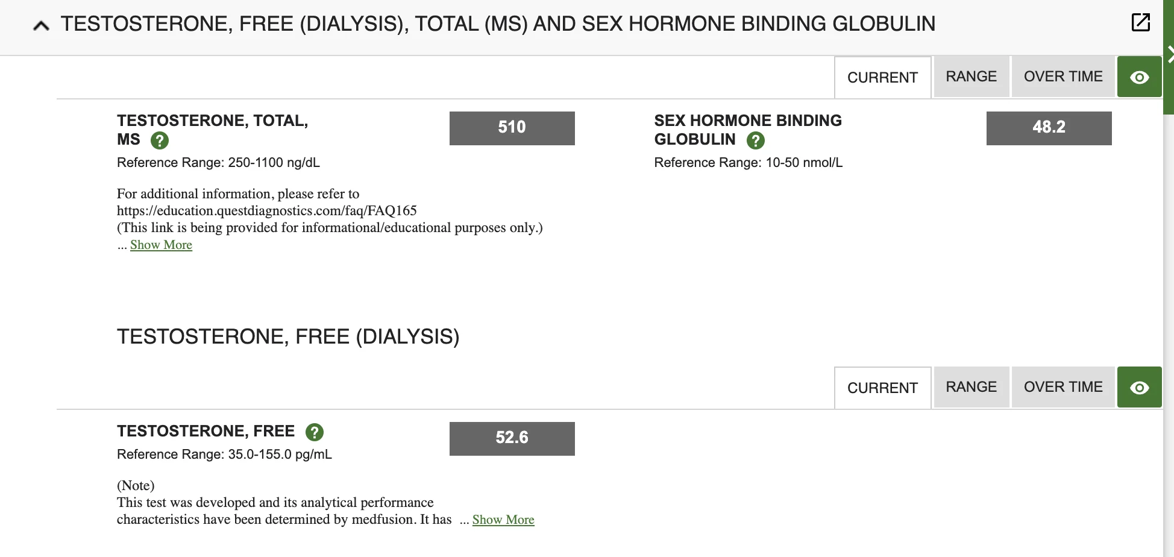
Task: Click the 48.2 SHBG value box
Action: click(x=1049, y=128)
